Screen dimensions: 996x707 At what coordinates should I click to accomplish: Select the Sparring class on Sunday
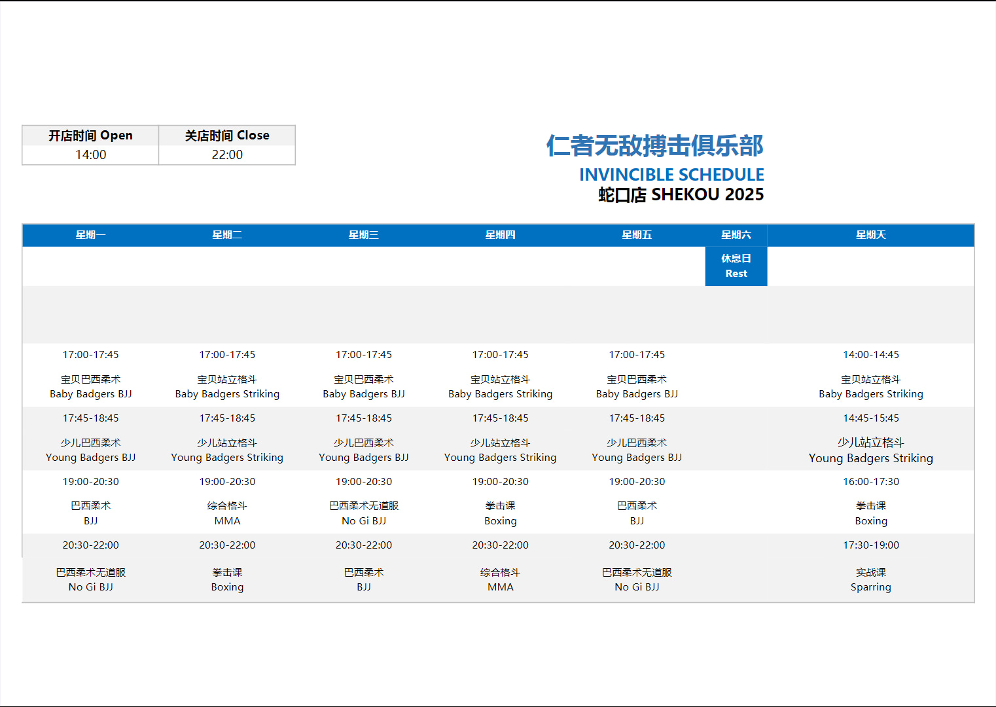click(x=870, y=580)
